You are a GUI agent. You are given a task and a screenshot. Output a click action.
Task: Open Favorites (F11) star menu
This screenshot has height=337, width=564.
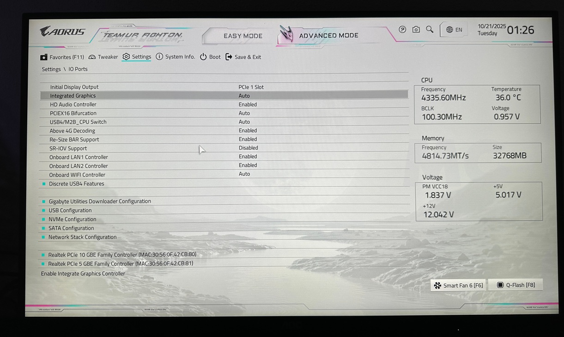click(62, 57)
